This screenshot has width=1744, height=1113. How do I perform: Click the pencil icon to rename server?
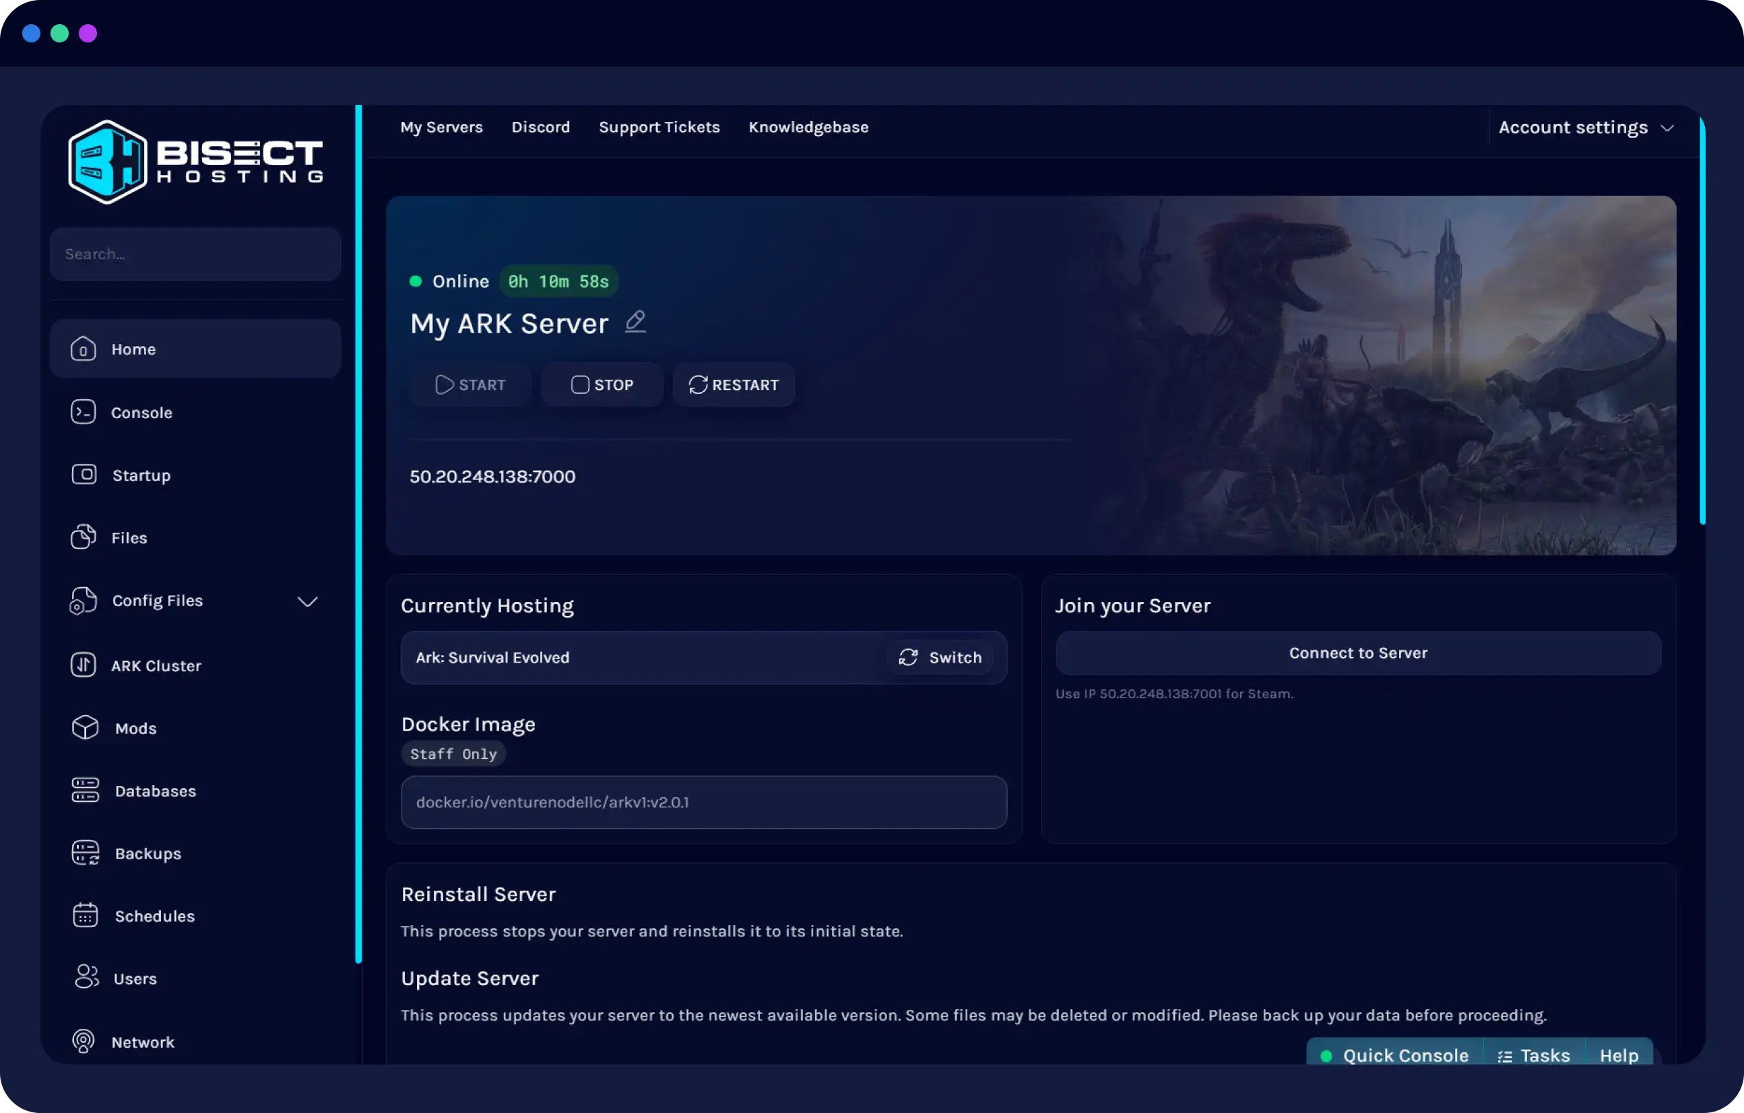pyautogui.click(x=635, y=321)
